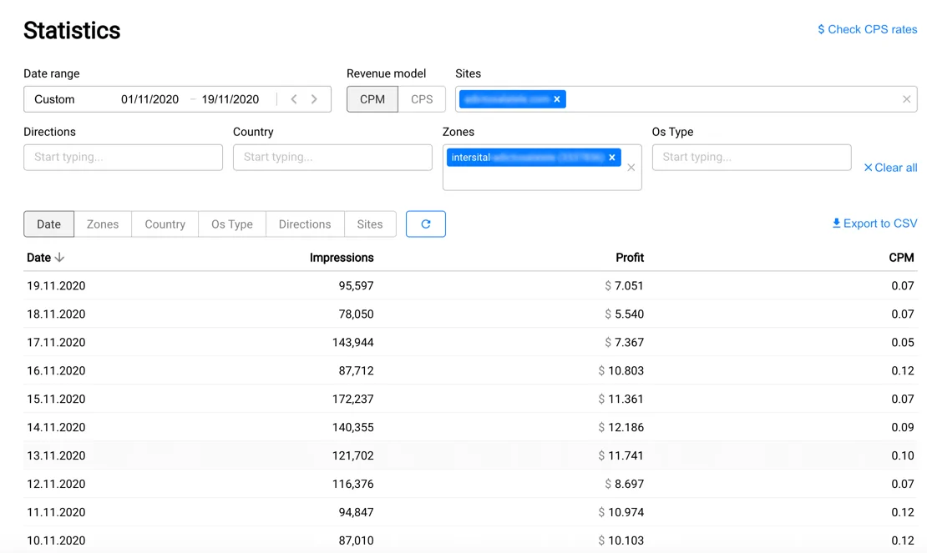Switch revenue model to CPS
This screenshot has width=927, height=553.
(x=422, y=99)
